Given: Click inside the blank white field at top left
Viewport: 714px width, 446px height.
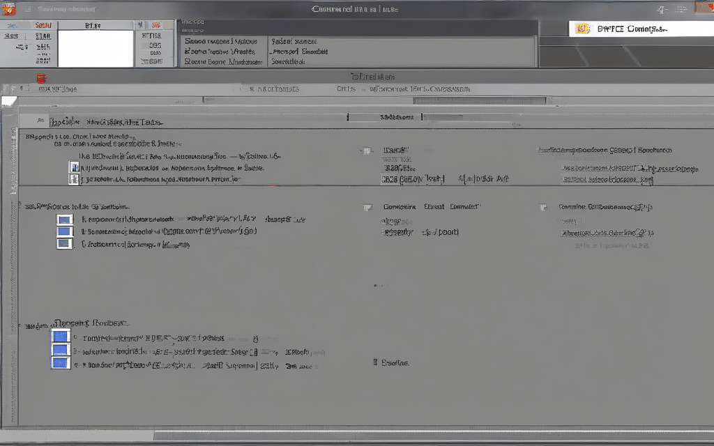Looking at the screenshot, I should pyautogui.click(x=95, y=49).
